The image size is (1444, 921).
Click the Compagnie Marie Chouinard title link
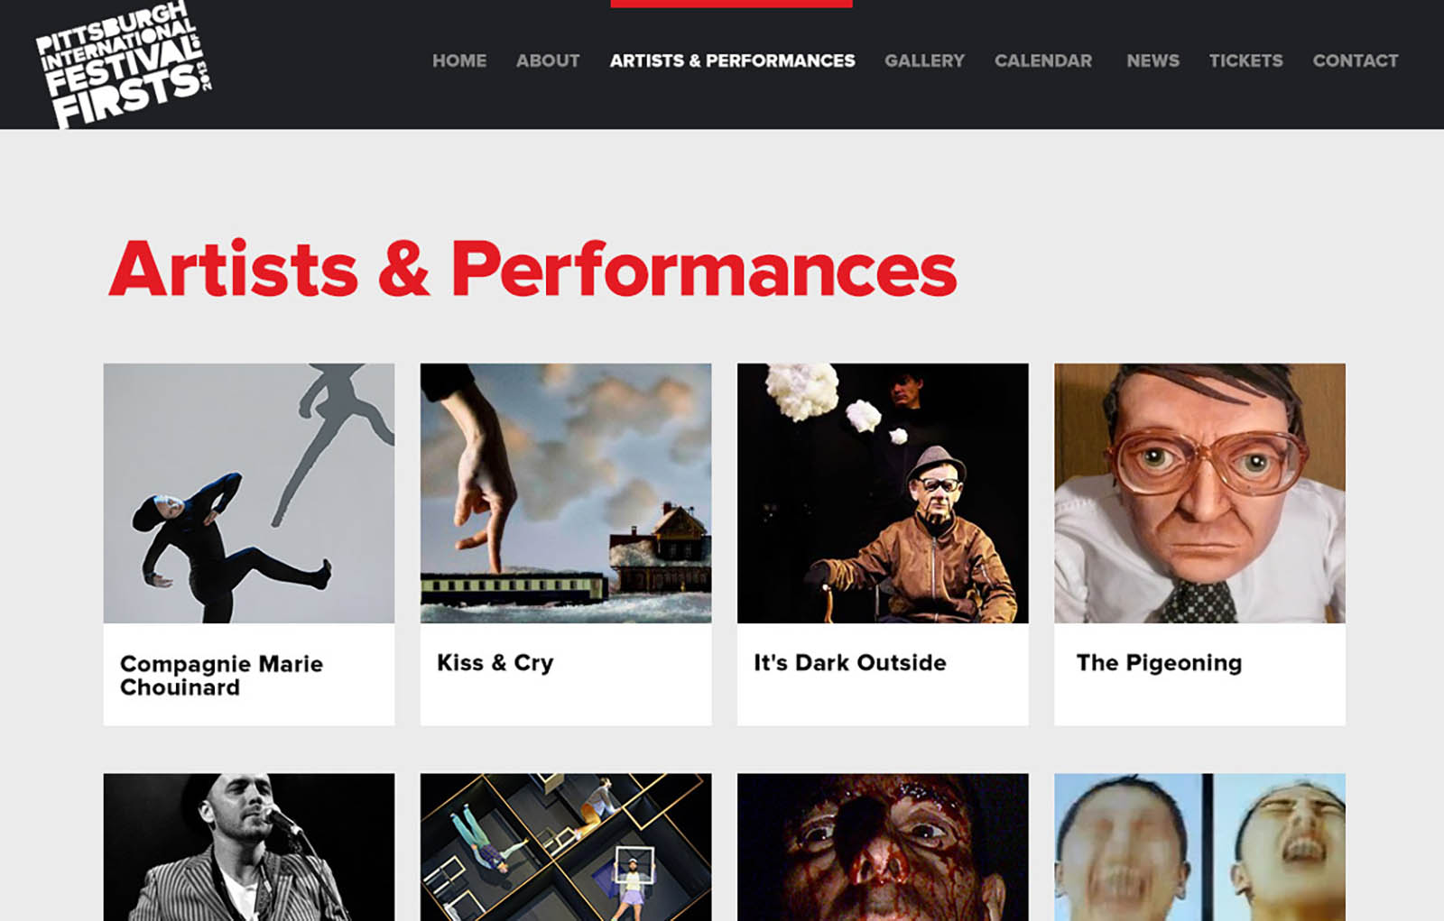click(221, 676)
